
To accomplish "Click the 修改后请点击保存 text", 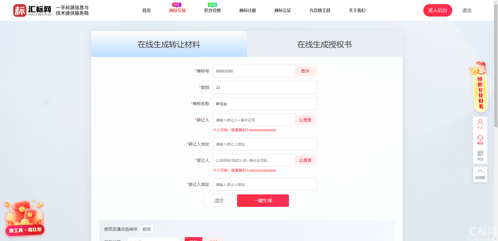I will (121, 229).
